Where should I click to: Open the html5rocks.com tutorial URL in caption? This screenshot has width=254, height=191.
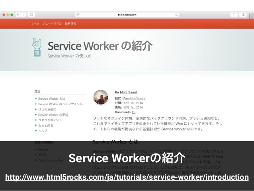(127, 177)
